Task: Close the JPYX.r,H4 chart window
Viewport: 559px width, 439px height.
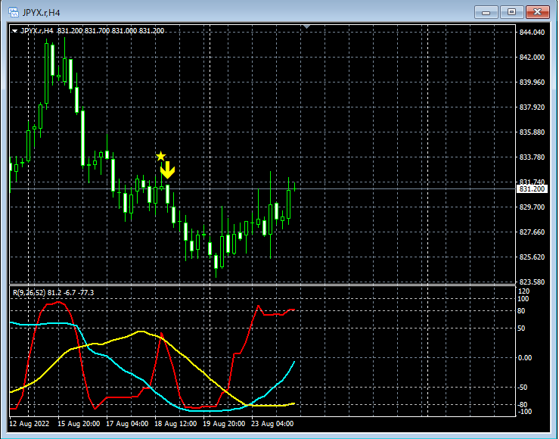Action: pyautogui.click(x=538, y=12)
